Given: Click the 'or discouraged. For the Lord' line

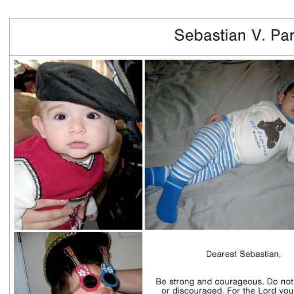Looking at the screenshot, I should click(x=227, y=291).
